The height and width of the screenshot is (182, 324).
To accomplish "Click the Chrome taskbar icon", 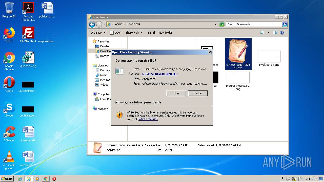I will click(x=46, y=179).
